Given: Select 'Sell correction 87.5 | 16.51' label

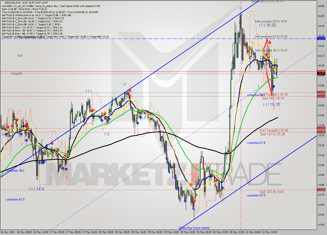Looking at the screenshot, I should (x=271, y=21).
